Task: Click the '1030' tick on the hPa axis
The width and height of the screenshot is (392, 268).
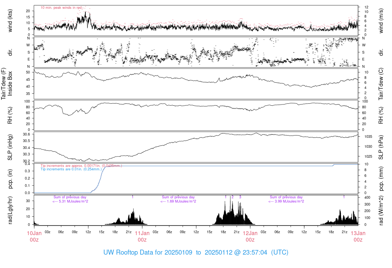Action: pos(368,147)
